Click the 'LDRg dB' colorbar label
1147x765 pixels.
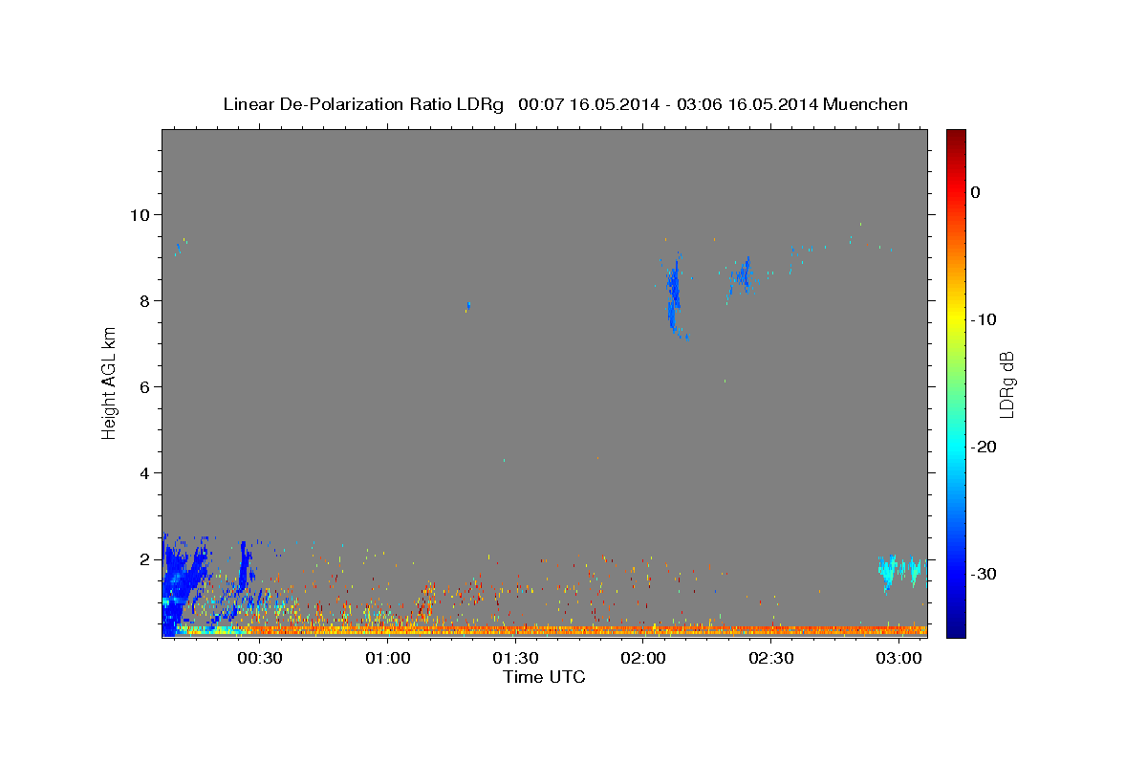pos(1006,383)
